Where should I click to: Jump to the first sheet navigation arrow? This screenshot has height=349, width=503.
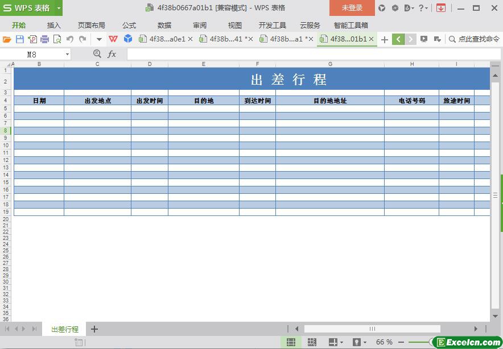[7, 329]
